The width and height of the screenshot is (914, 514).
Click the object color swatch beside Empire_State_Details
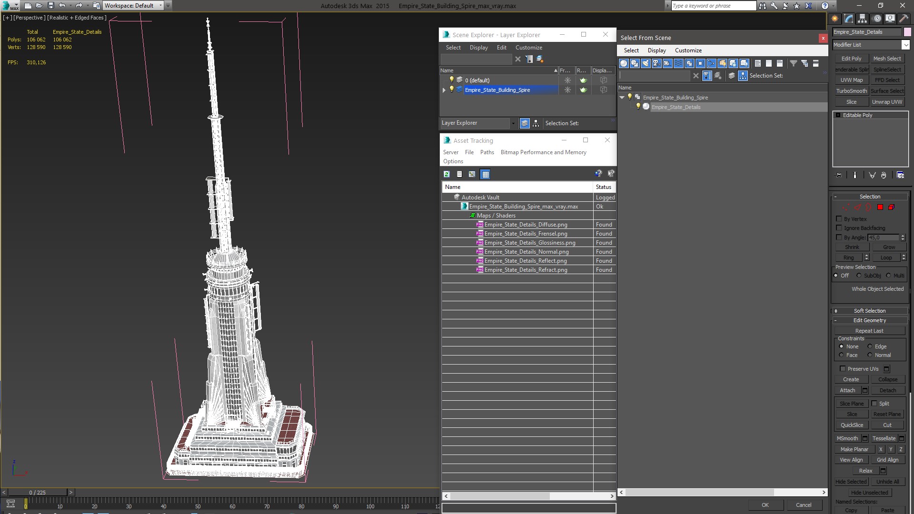tap(907, 32)
